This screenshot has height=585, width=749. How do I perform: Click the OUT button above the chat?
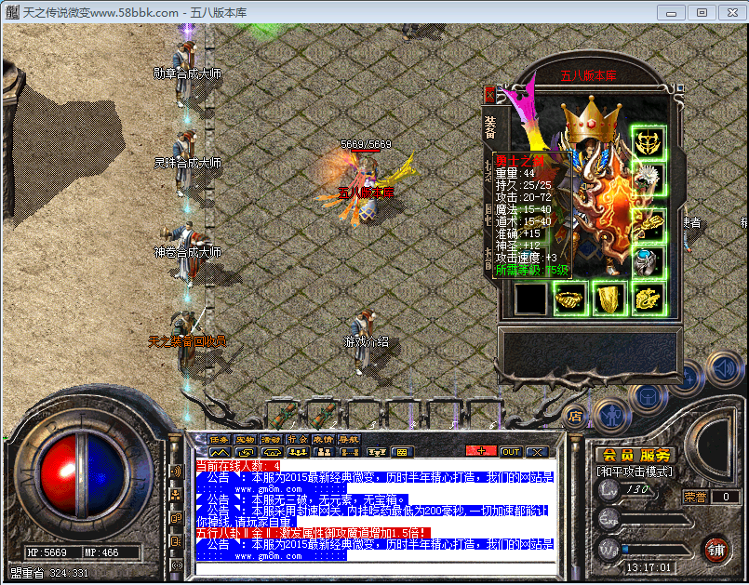point(511,452)
